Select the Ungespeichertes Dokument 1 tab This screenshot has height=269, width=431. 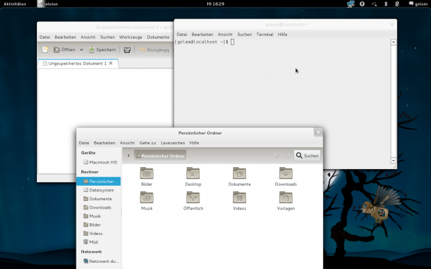click(x=78, y=63)
